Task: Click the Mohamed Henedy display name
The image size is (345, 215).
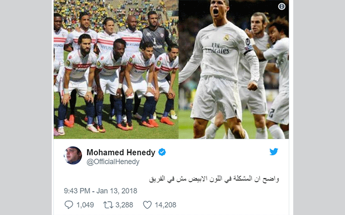Action: tap(121, 152)
